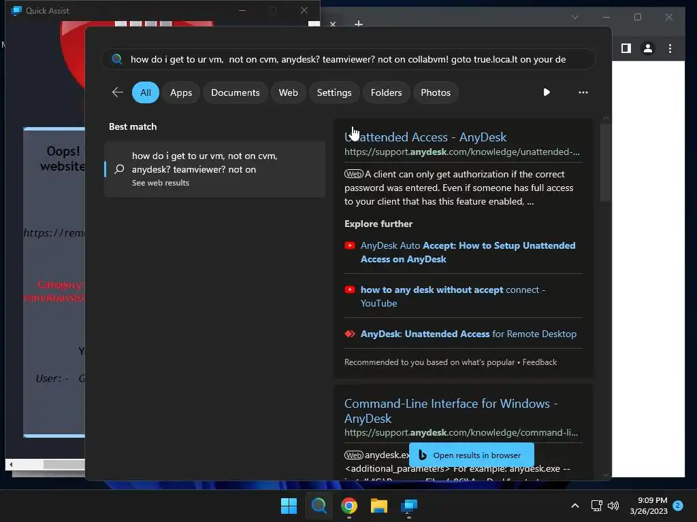This screenshot has width=697, height=522.
Task: Click the red AnyDesk logo icon
Action: pyautogui.click(x=350, y=334)
